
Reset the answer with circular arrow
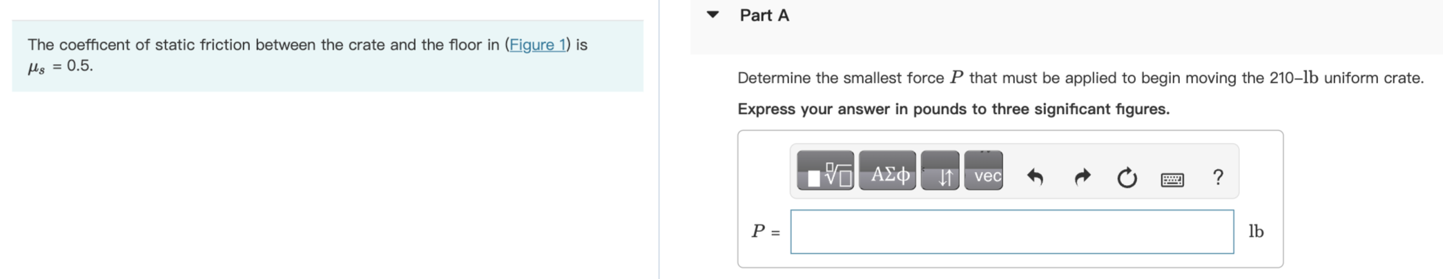[1127, 177]
